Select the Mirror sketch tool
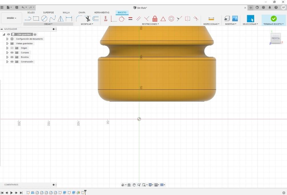Screen dimensions: 287x195 click(61, 19)
